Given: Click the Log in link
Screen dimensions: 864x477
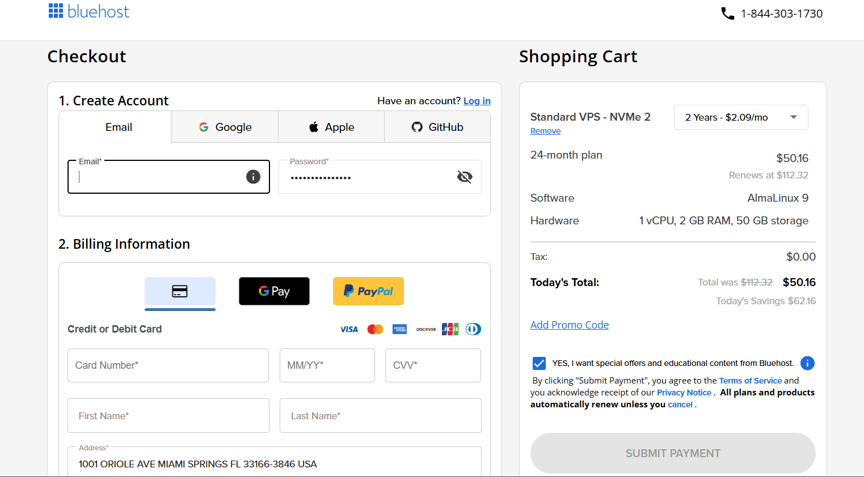Looking at the screenshot, I should tap(477, 101).
